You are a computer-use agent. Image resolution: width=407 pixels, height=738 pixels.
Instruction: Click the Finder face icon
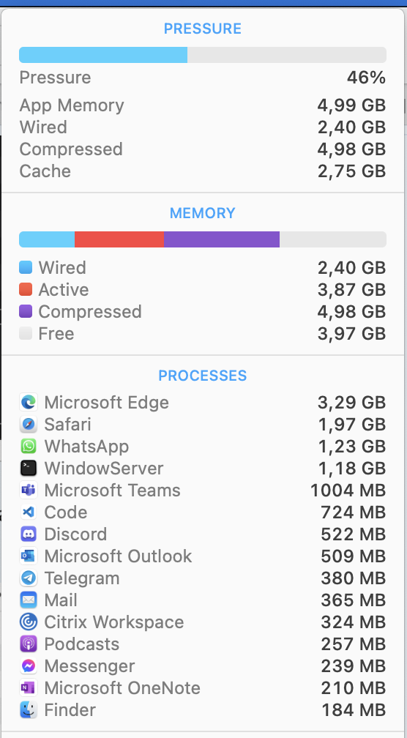pos(29,709)
